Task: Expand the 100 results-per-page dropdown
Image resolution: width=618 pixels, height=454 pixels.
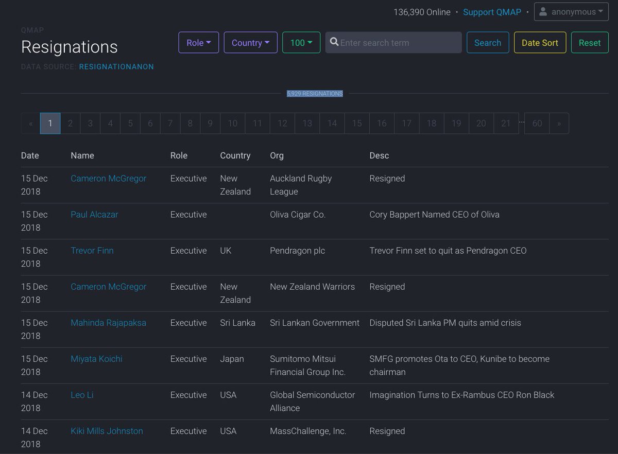Action: pos(301,43)
